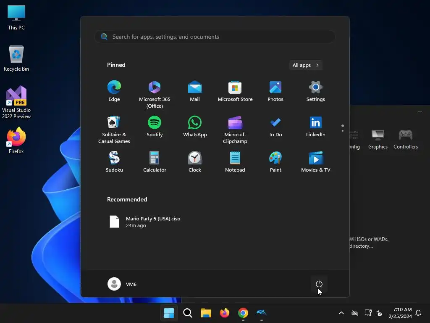Screen dimensions: 430x323
Task: Launch Spotify from Start menu
Action: pos(155,127)
